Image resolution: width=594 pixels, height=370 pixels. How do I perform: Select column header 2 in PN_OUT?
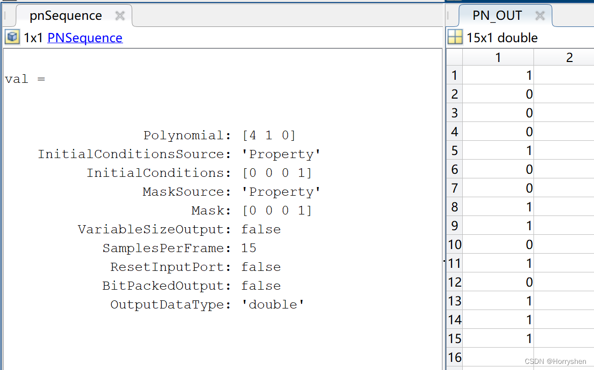(x=565, y=57)
